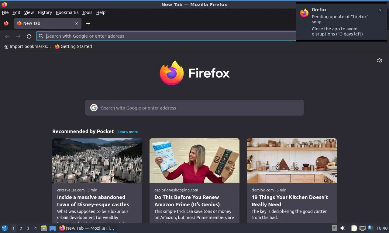Image resolution: width=389 pixels, height=233 pixels.
Task: Click the firefox icon in the notification
Action: click(304, 13)
